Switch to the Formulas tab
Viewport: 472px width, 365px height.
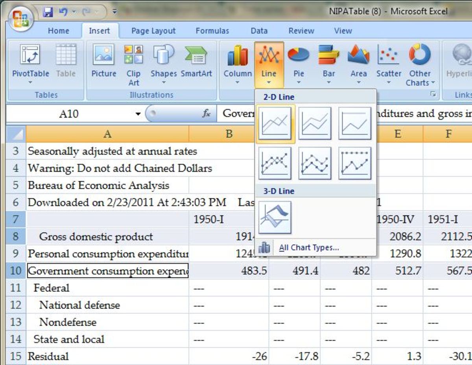click(x=212, y=31)
